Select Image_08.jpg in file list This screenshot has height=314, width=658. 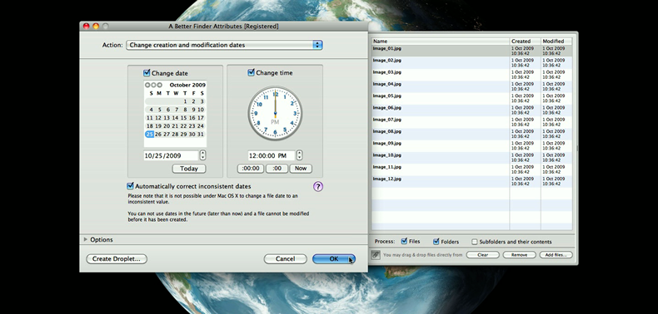point(471,134)
